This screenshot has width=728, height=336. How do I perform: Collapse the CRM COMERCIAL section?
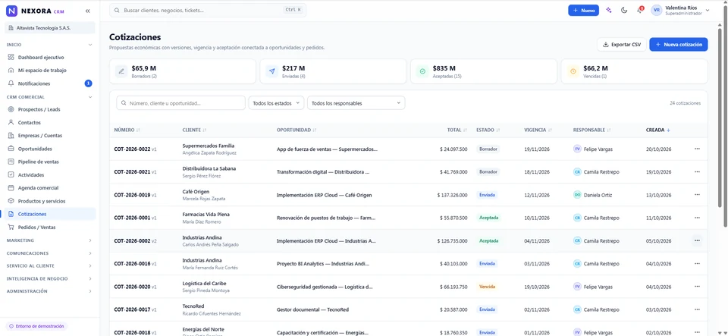click(x=90, y=97)
